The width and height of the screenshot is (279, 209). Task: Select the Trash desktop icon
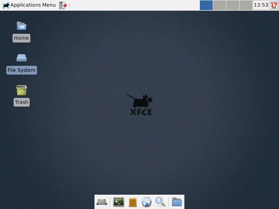(22, 90)
